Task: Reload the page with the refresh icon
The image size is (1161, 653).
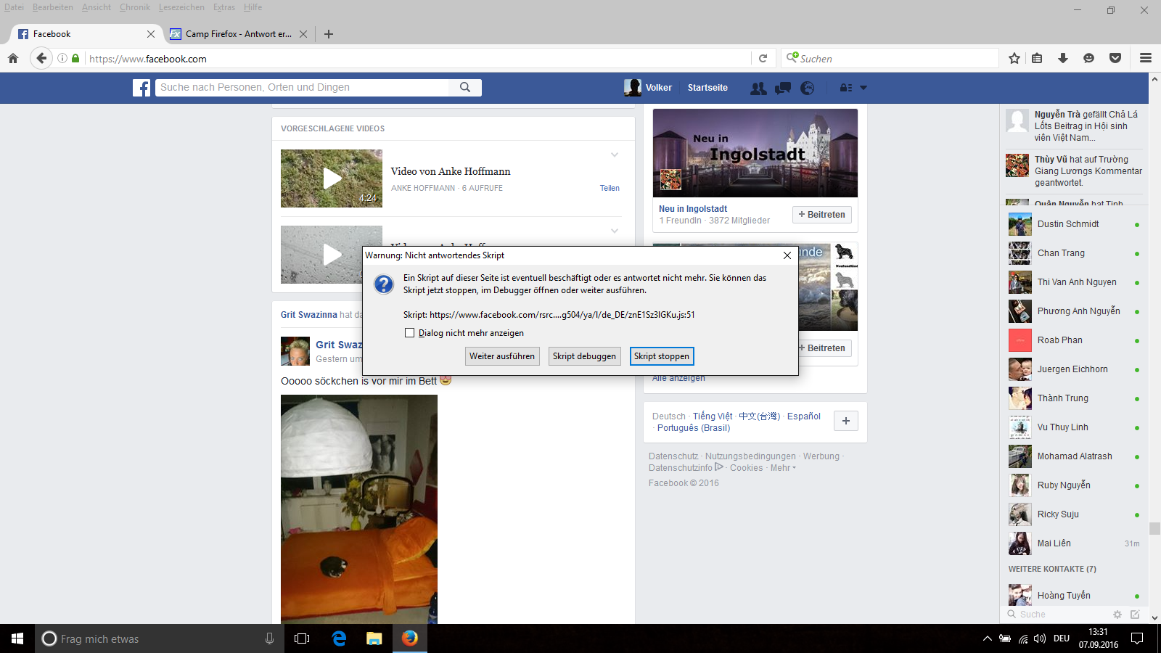Action: pos(763,58)
